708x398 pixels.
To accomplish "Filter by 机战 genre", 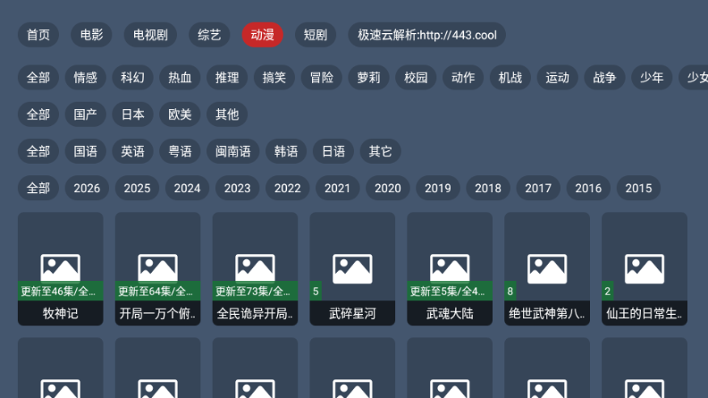I will pos(510,78).
